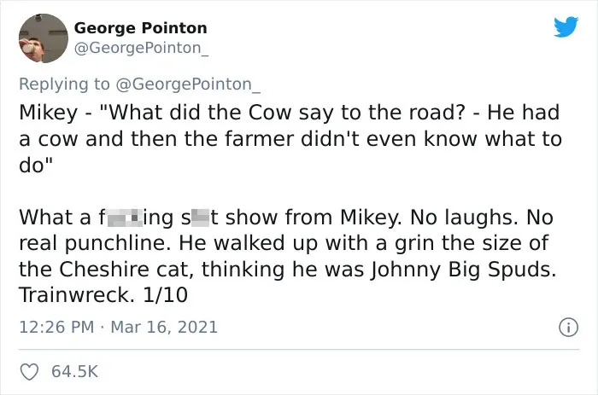
Task: Open the tweet info icon
Action: [569, 328]
